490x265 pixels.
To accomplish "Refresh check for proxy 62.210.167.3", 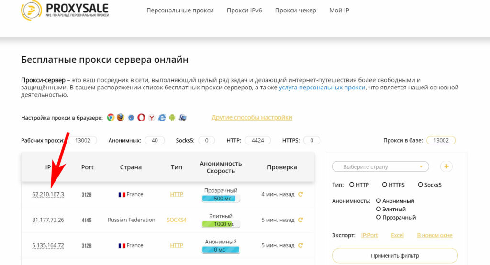I will point(301,194).
